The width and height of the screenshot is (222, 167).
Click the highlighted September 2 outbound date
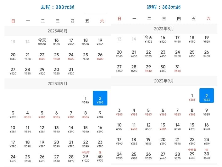100,98
